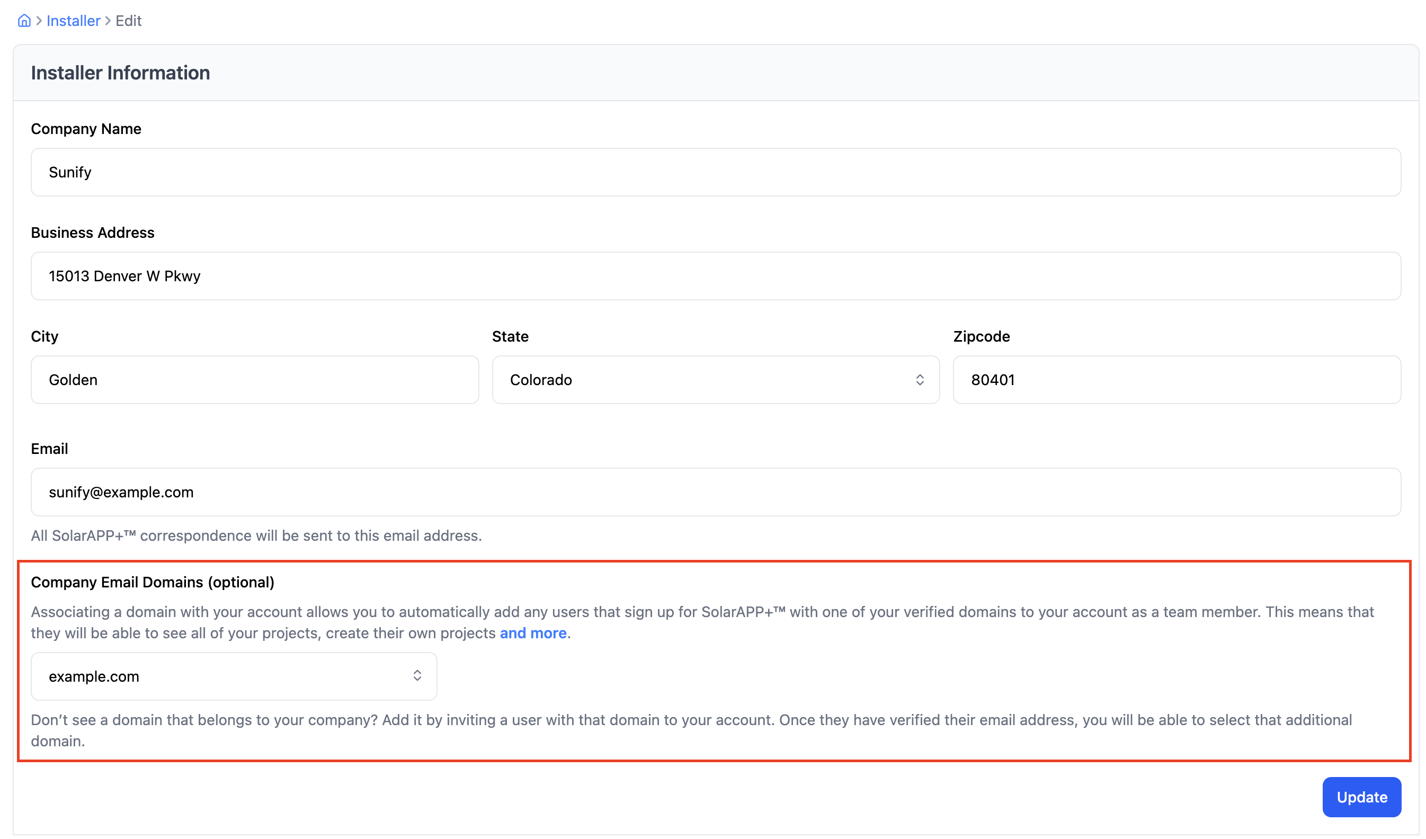Click the Email field label
This screenshot has width=1426, height=839.
[x=49, y=449]
